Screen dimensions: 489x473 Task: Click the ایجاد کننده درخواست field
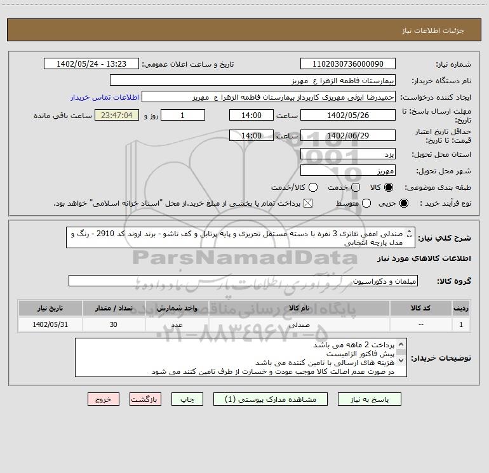pyautogui.click(x=269, y=97)
